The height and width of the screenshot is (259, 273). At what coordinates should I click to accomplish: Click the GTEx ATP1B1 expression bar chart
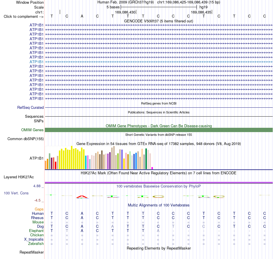tap(99, 158)
